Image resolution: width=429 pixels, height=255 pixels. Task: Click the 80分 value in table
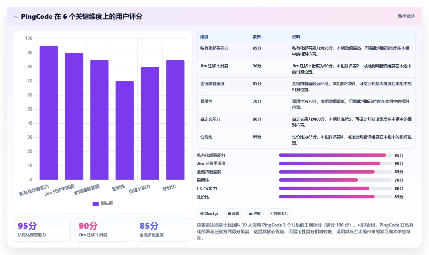(257, 119)
